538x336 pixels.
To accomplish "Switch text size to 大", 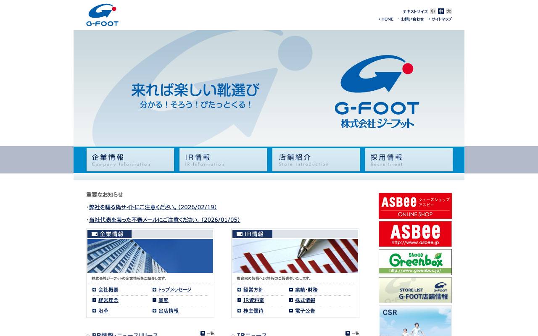I will click(x=448, y=11).
